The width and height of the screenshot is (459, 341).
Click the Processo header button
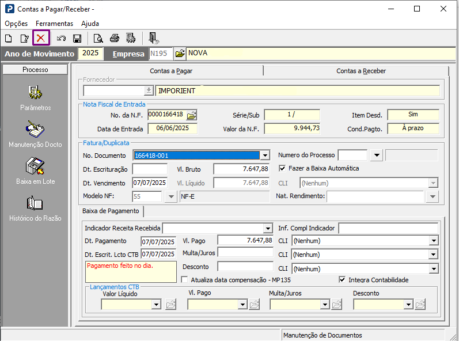tap(36, 70)
